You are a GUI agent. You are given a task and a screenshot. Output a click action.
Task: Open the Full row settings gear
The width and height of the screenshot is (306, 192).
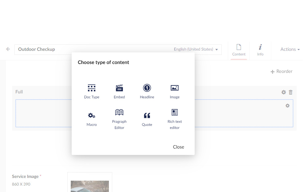pos(284,92)
